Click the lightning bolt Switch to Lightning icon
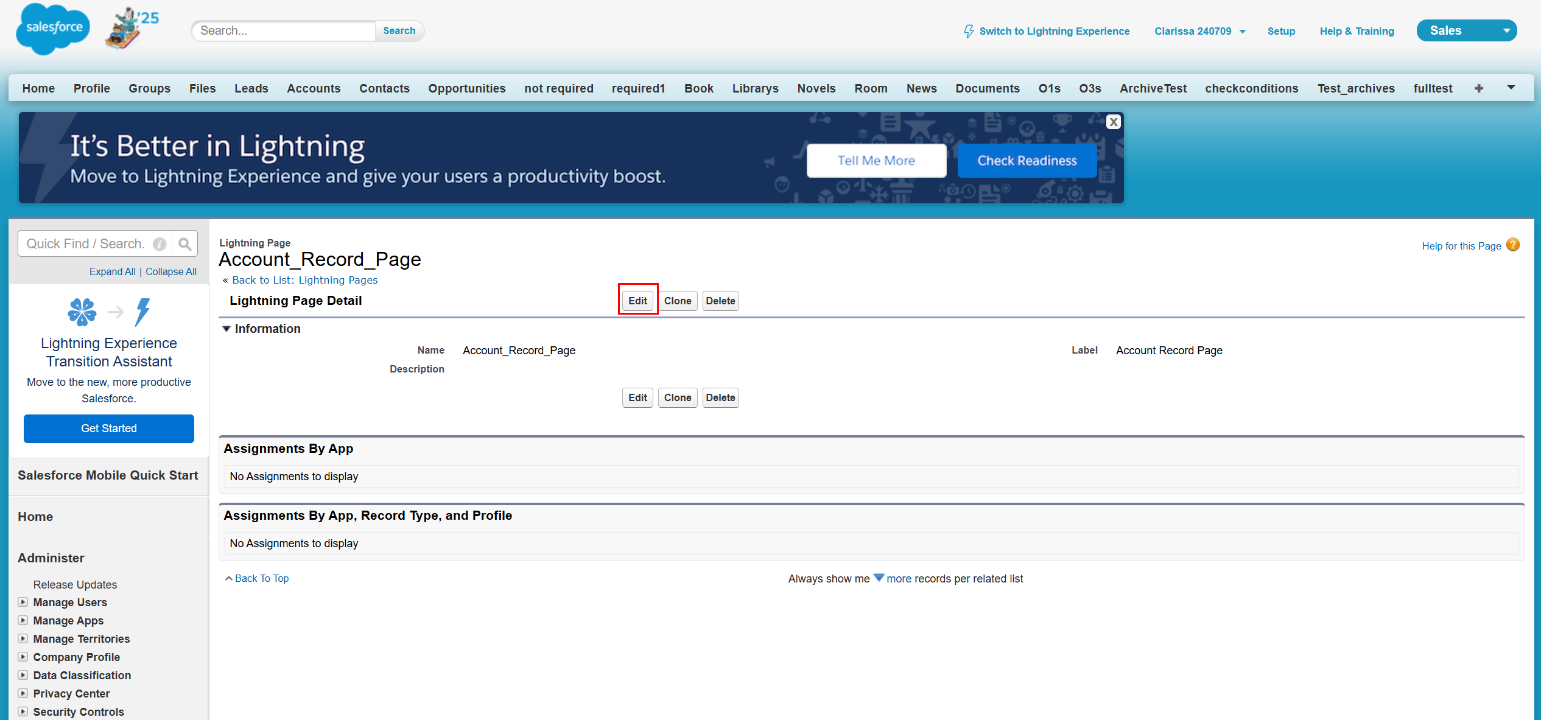Image resolution: width=1541 pixels, height=720 pixels. (x=968, y=31)
